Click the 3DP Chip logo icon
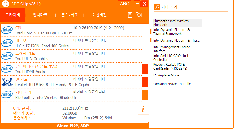 pyautogui.click(x=6, y=4)
